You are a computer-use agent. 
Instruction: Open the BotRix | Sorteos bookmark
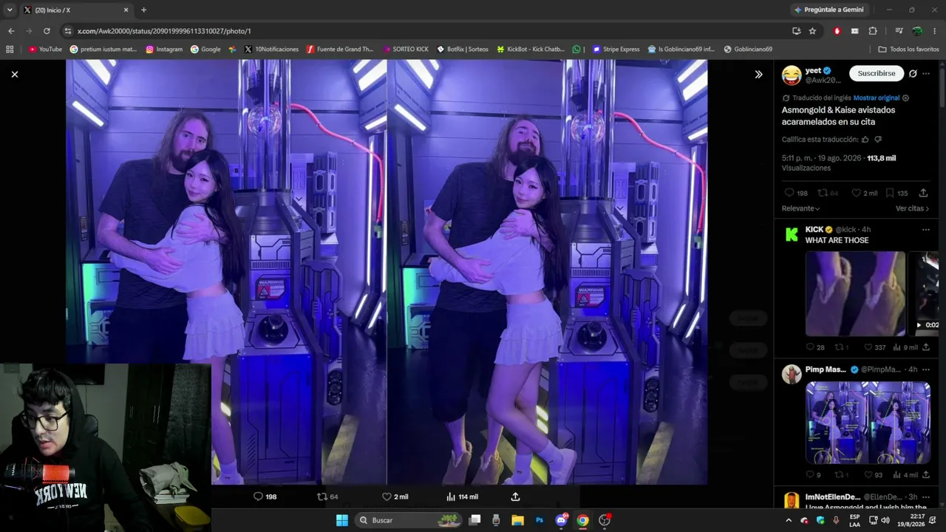462,50
